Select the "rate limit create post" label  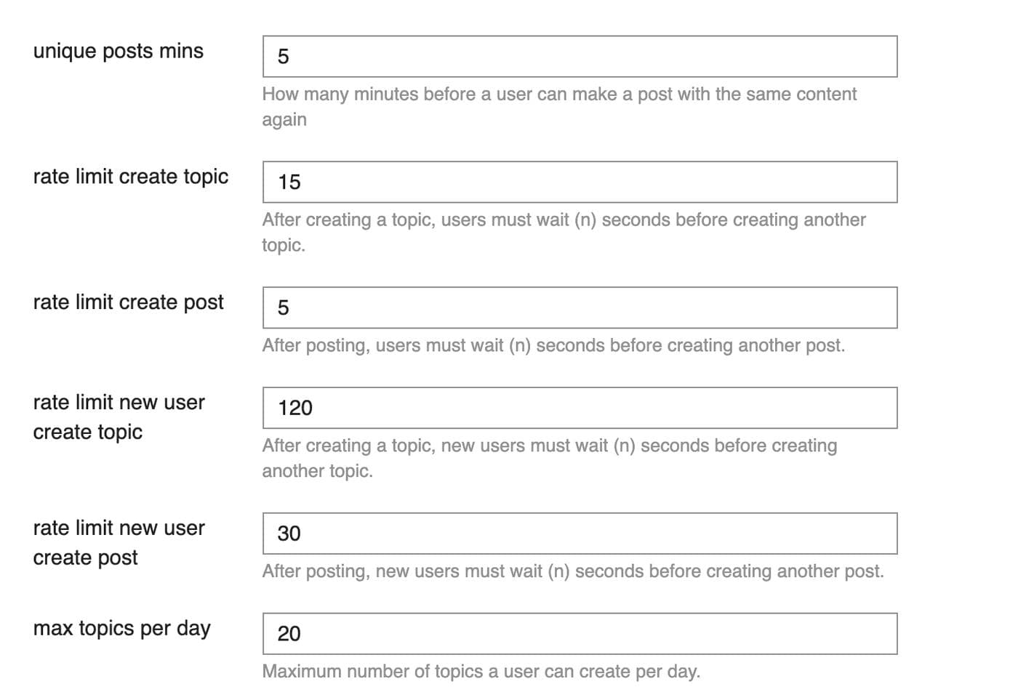pos(129,303)
